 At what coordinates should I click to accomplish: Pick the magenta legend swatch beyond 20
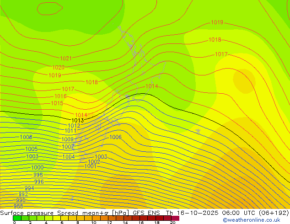point(175,218)
